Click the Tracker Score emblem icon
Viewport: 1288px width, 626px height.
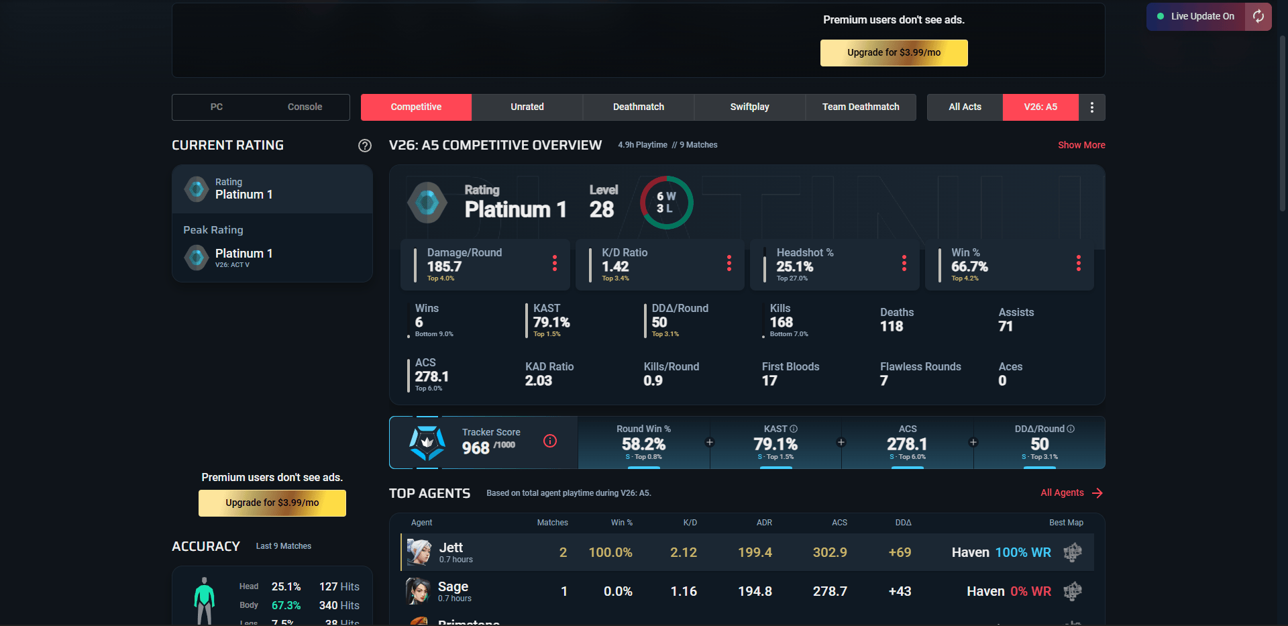point(427,442)
